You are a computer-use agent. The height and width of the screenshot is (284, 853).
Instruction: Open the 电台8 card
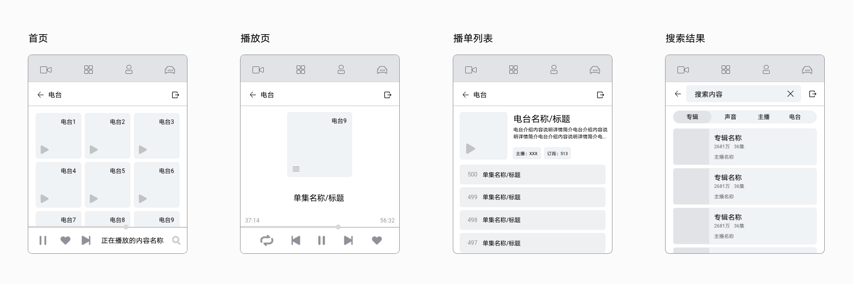[108, 219]
